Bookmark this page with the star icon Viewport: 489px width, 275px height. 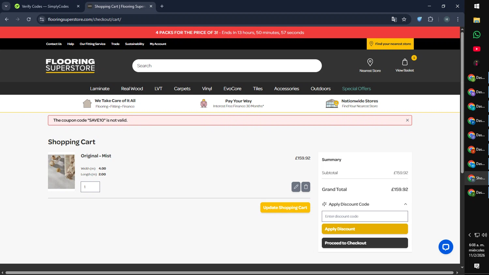(404, 19)
